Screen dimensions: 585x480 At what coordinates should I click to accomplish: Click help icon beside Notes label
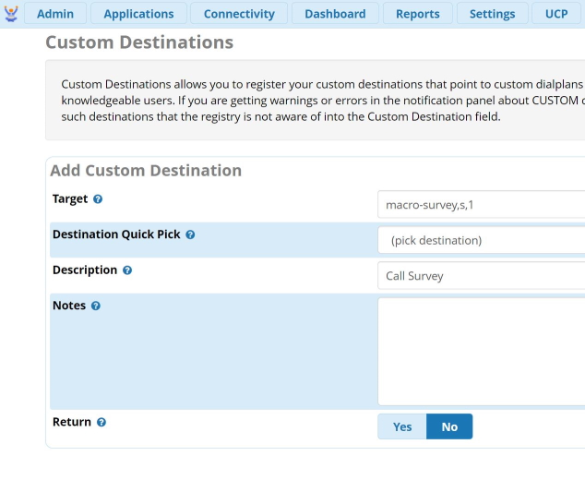[x=96, y=306]
